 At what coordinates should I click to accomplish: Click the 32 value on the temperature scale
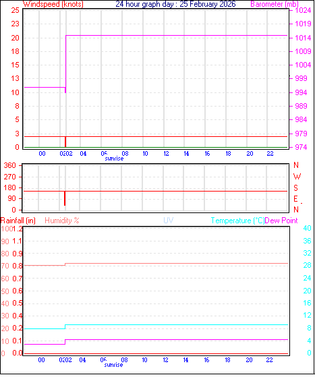pos(308,253)
